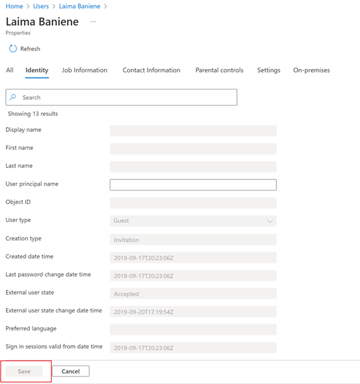Click the Display name field
The height and width of the screenshot is (384, 360).
(193, 131)
